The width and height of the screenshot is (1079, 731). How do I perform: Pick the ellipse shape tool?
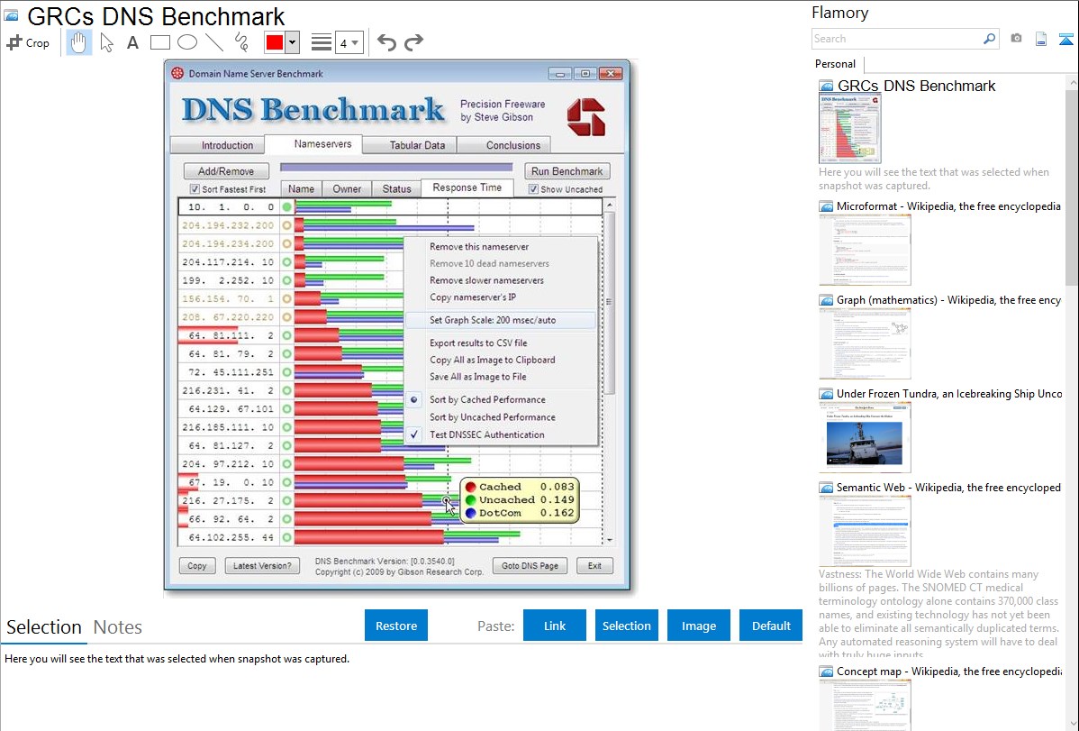pyautogui.click(x=187, y=42)
